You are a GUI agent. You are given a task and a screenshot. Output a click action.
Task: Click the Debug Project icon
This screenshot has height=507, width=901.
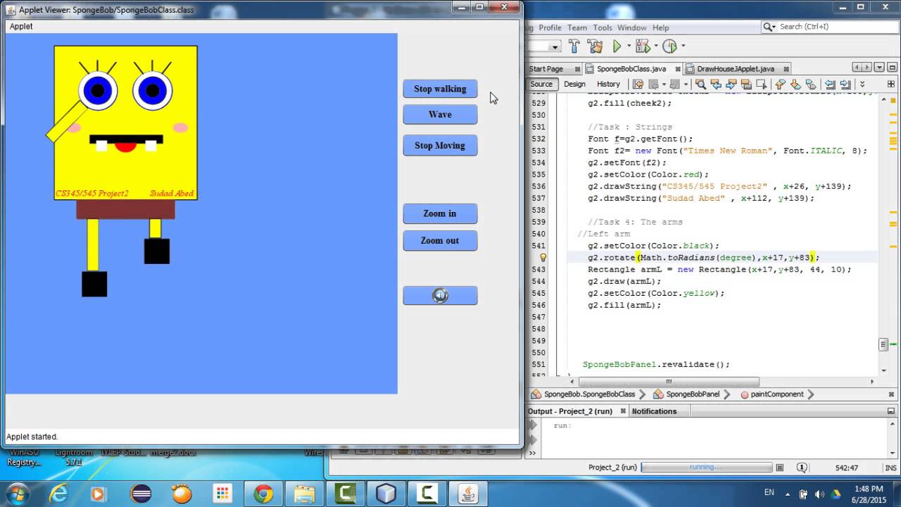(x=643, y=46)
